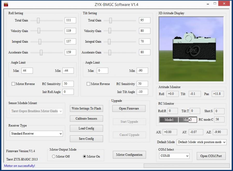This screenshot has width=233, height=171.
Task: Click the Calibrate Sensors button
Action: pyautogui.click(x=86, y=118)
